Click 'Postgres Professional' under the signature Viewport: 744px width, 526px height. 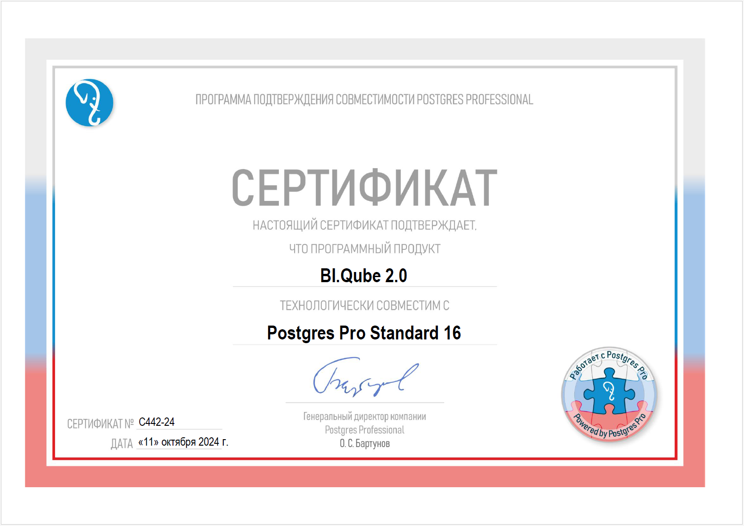(364, 430)
